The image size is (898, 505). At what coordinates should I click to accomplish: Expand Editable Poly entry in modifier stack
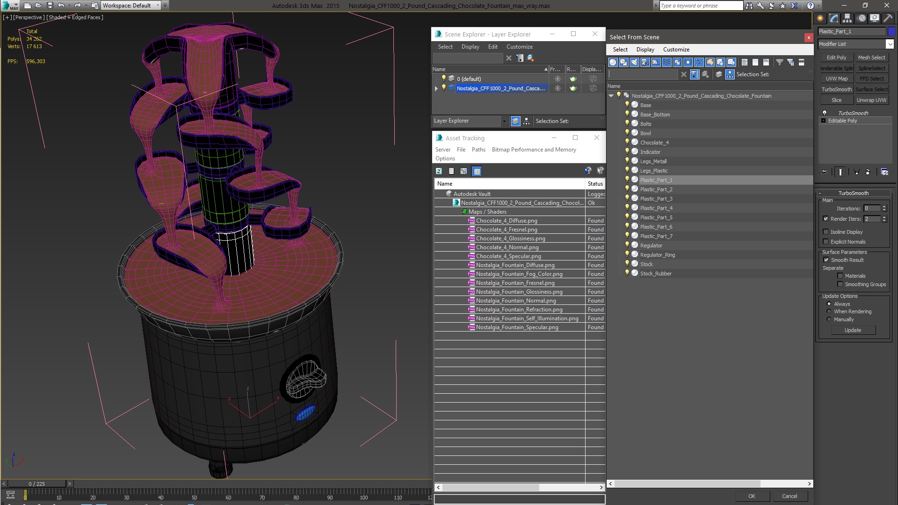(x=824, y=121)
